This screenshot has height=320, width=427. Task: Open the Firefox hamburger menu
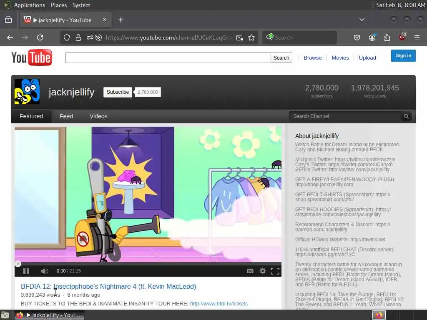pyautogui.click(x=417, y=37)
